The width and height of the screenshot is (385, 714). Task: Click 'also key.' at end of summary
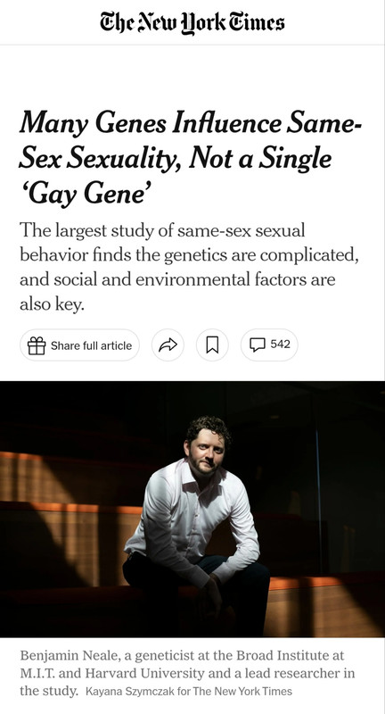pos(53,304)
